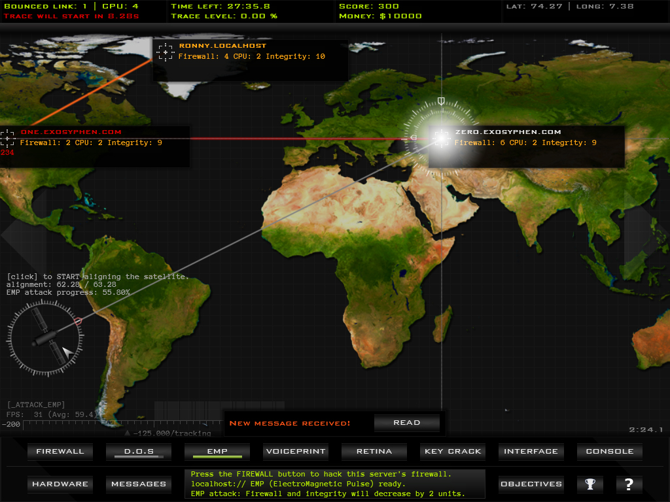
Task: Open the MESSAGES panel
Action: tap(139, 484)
